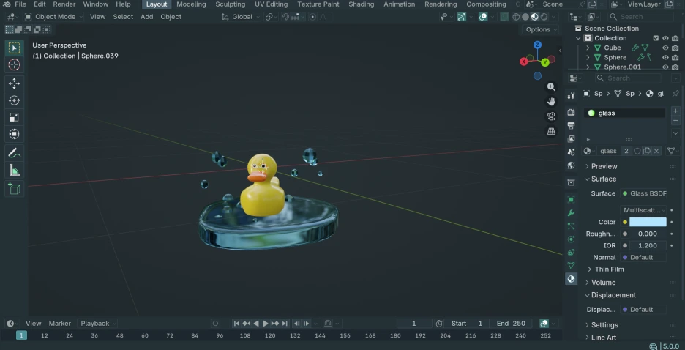Toggle camera view icon in viewport
Screen dimensions: 685x350
pyautogui.click(x=551, y=116)
